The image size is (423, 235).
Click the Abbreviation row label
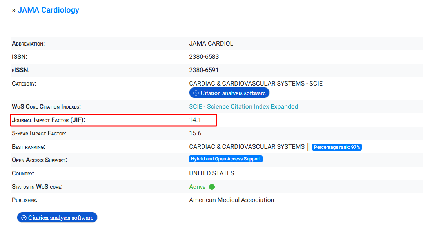pos(28,44)
